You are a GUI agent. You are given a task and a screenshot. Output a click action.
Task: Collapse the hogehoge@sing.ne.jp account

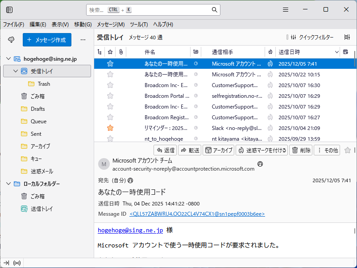pyautogui.click(x=8, y=59)
